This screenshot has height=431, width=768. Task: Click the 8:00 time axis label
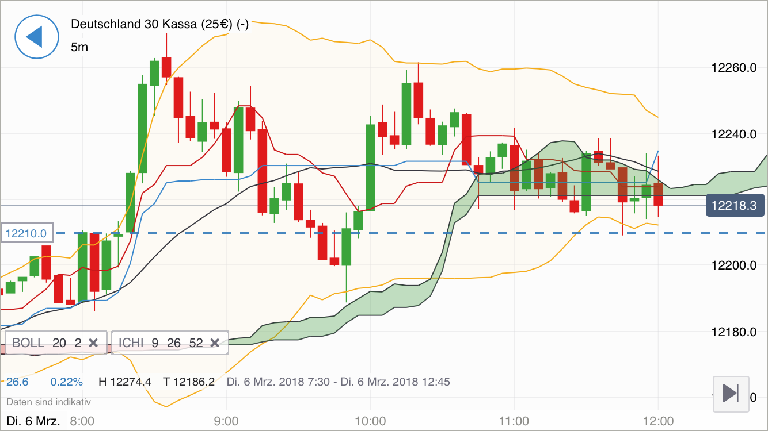(82, 421)
